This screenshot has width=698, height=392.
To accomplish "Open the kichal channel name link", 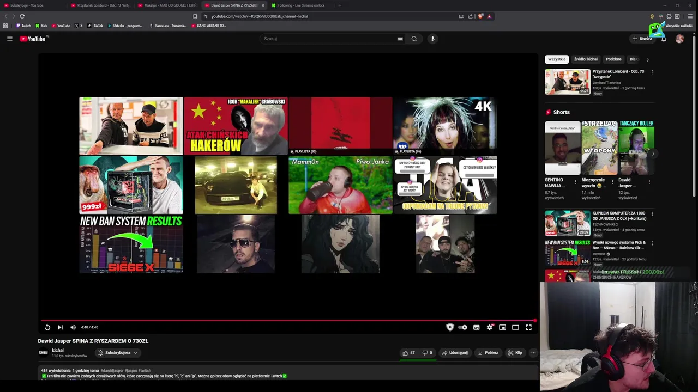I will coord(58,350).
